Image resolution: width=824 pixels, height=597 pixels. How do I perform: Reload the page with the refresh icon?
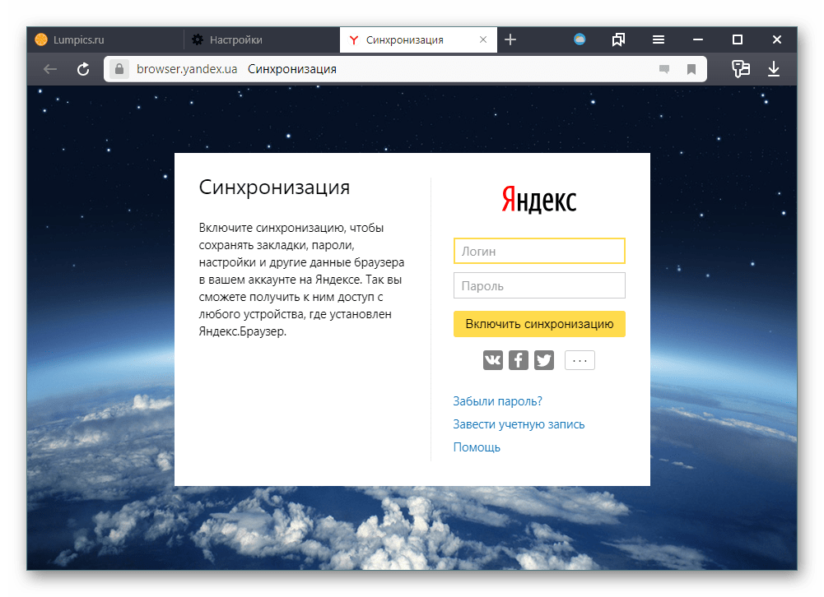pos(83,70)
